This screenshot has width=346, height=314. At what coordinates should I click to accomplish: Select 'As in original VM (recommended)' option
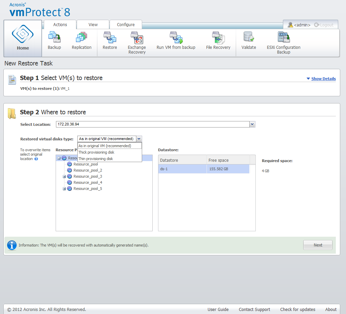(x=110, y=146)
